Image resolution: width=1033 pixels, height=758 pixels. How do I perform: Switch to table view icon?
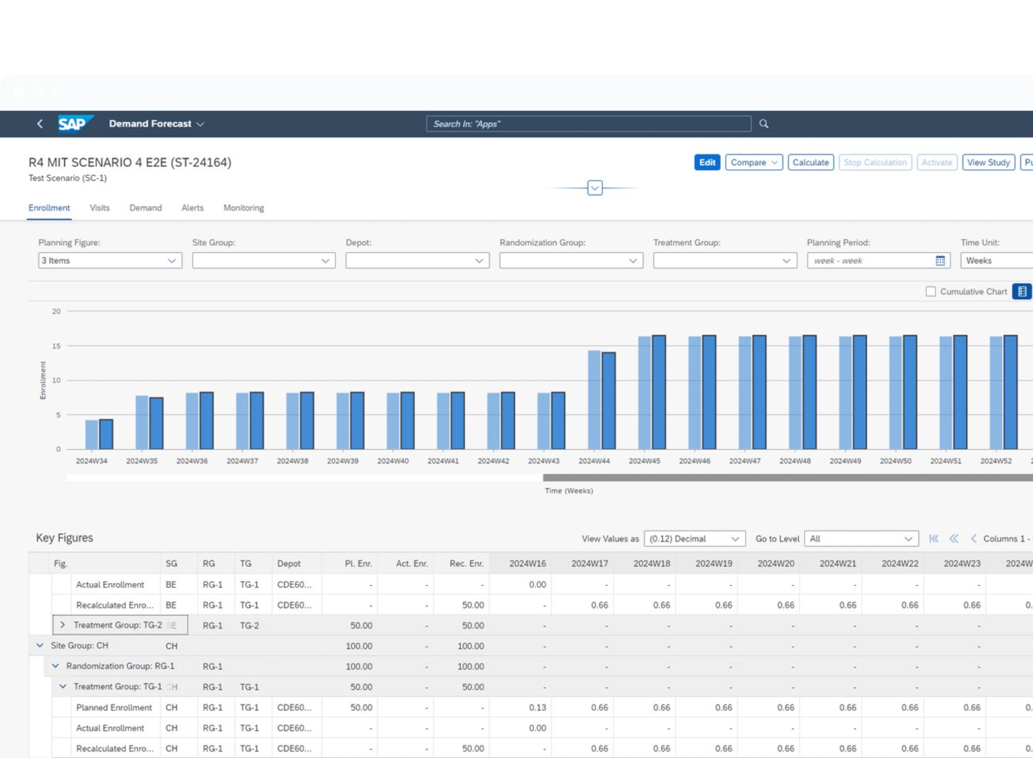tap(1022, 291)
